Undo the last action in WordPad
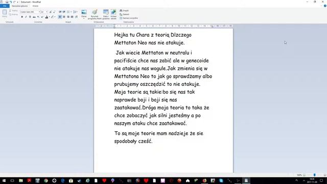The image size is (327, 184). click(11, 2)
